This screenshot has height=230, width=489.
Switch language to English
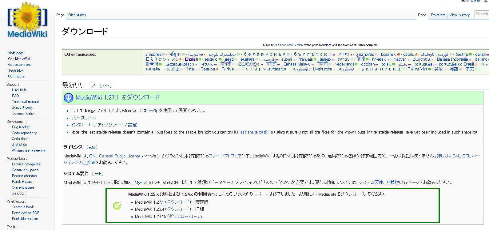191,59
